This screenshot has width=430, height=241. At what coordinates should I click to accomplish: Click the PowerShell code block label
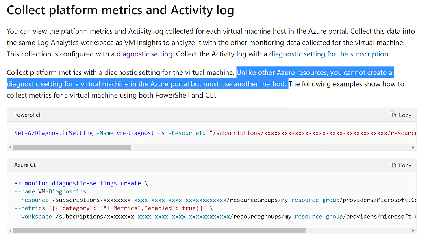[28, 115]
